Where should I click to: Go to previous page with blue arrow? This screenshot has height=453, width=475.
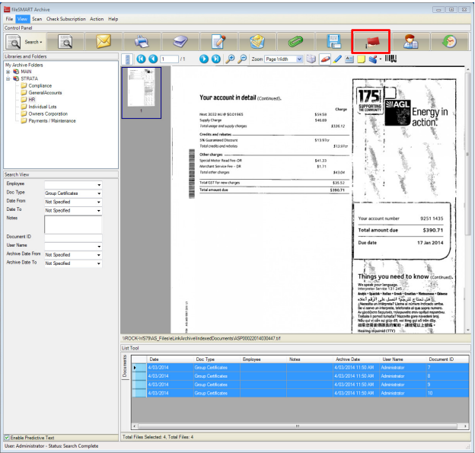pos(153,59)
